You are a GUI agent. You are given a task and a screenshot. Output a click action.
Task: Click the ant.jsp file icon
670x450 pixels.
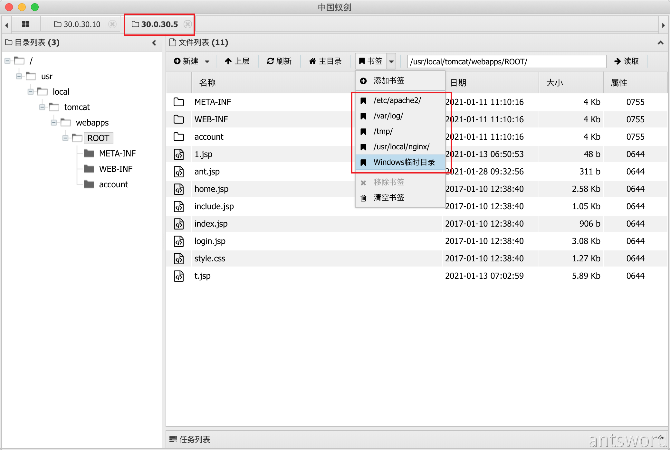tap(179, 172)
